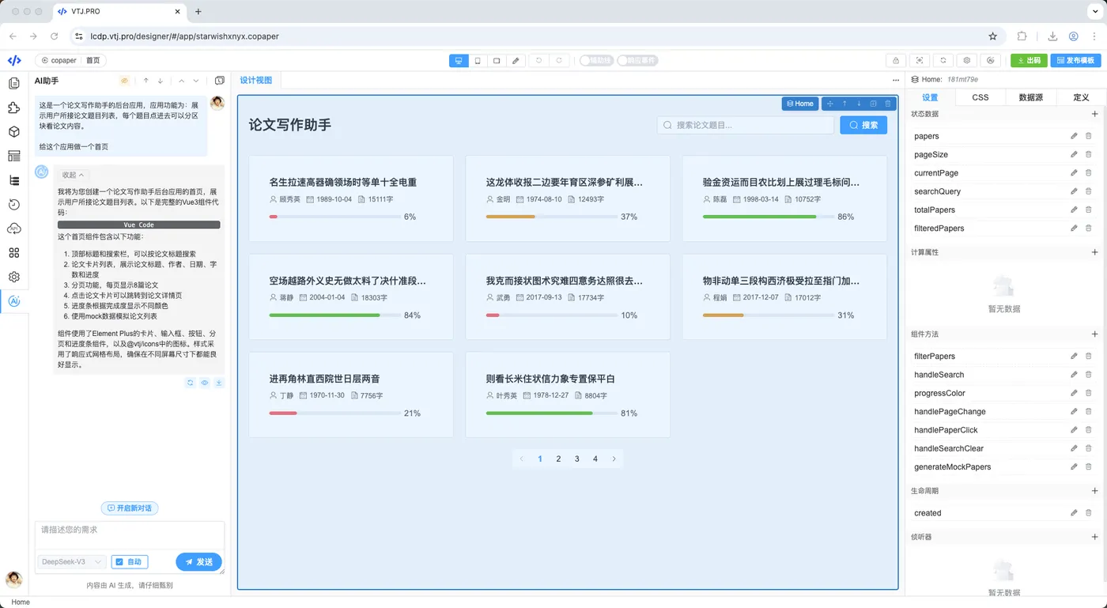
Task: Open the cube components panel in sidebar
Action: [x=14, y=132]
